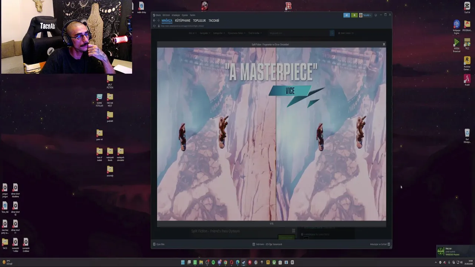Open the MAĞAZA tab in Steam
The width and height of the screenshot is (475, 267).
(x=167, y=21)
